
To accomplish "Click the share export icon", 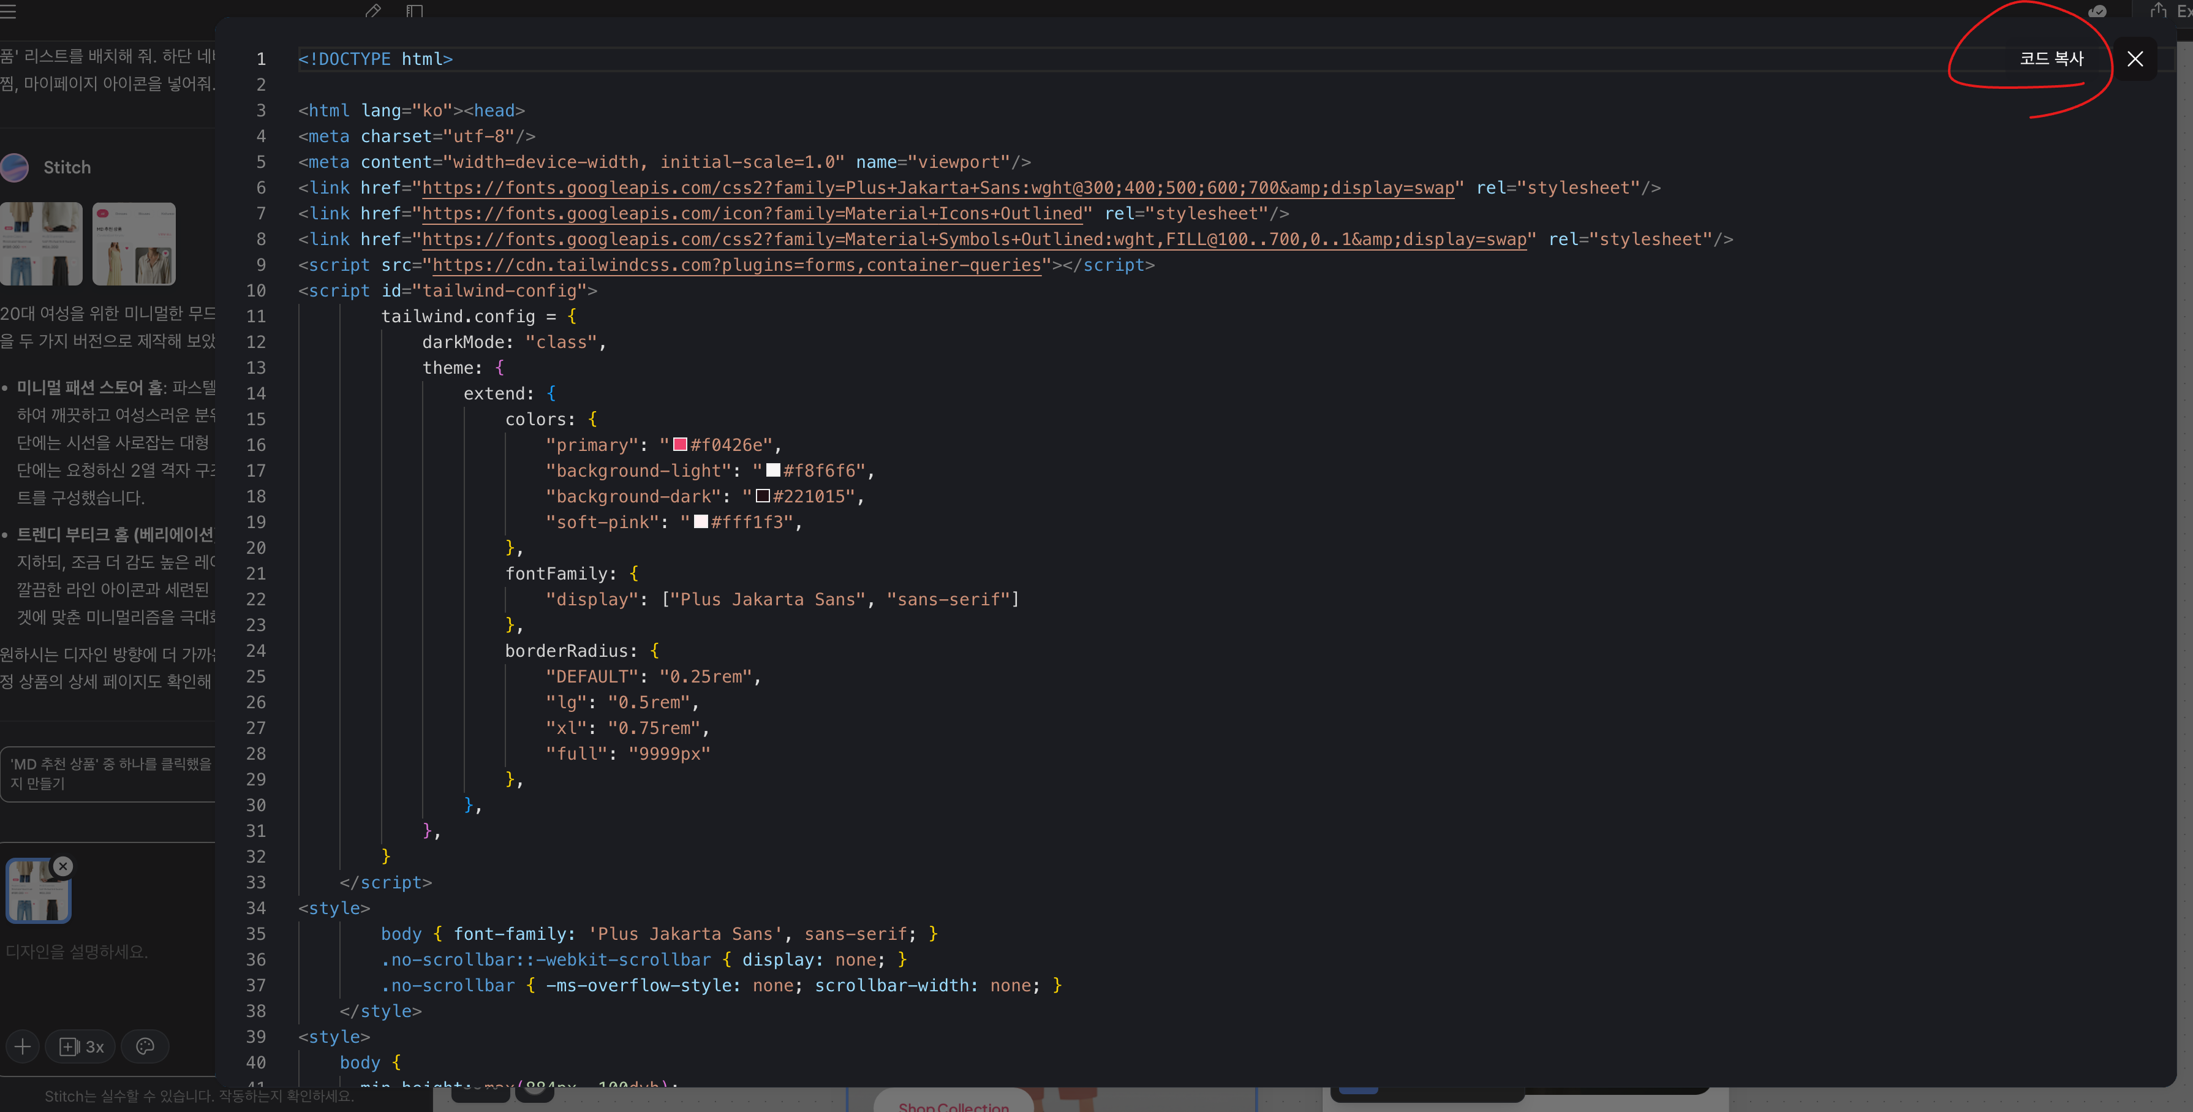I will tap(2157, 11).
